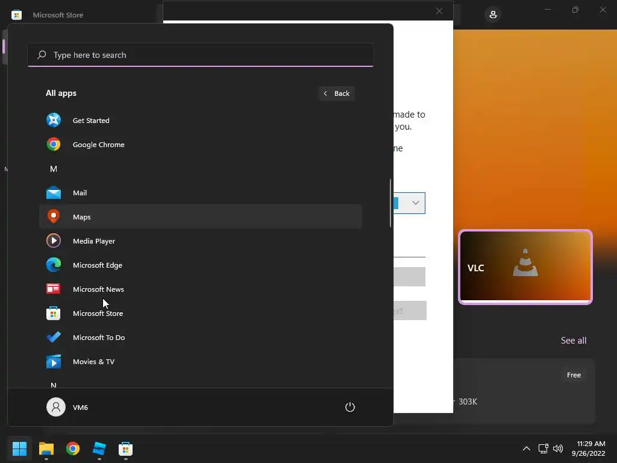
Task: Click the VM6 user account avatar
Action: click(x=56, y=407)
